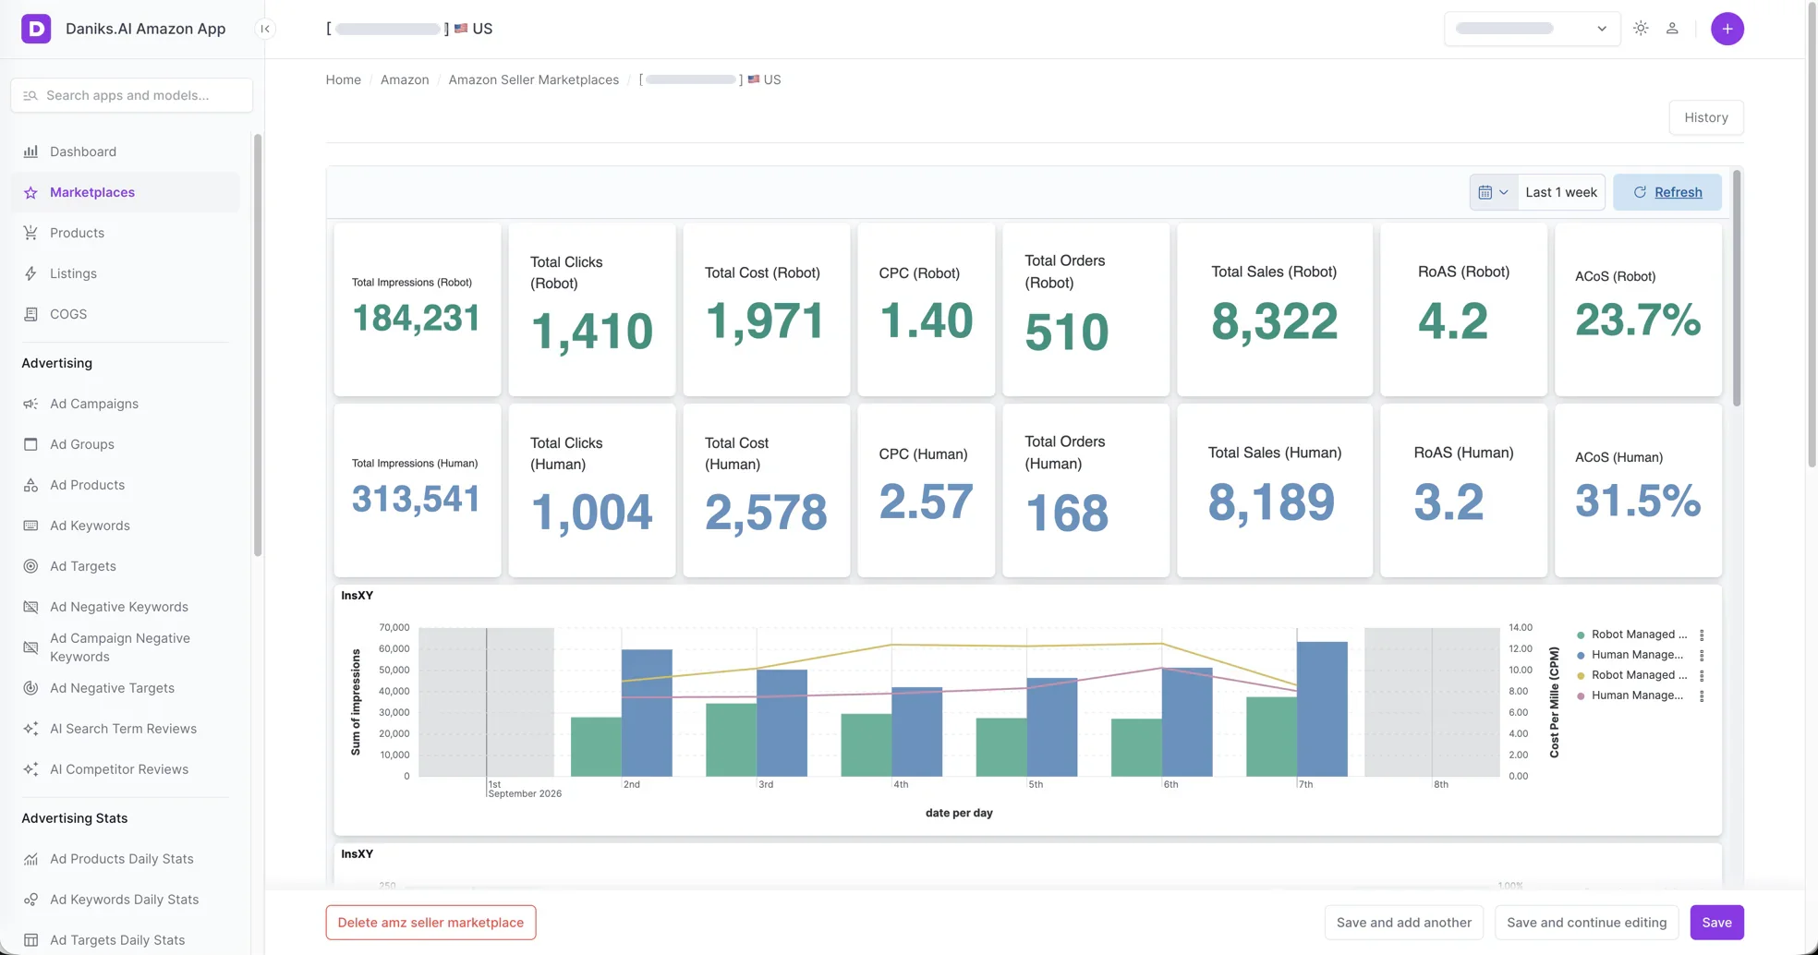This screenshot has width=1818, height=955.
Task: Toggle blue Human Managed legend series
Action: click(x=1630, y=655)
